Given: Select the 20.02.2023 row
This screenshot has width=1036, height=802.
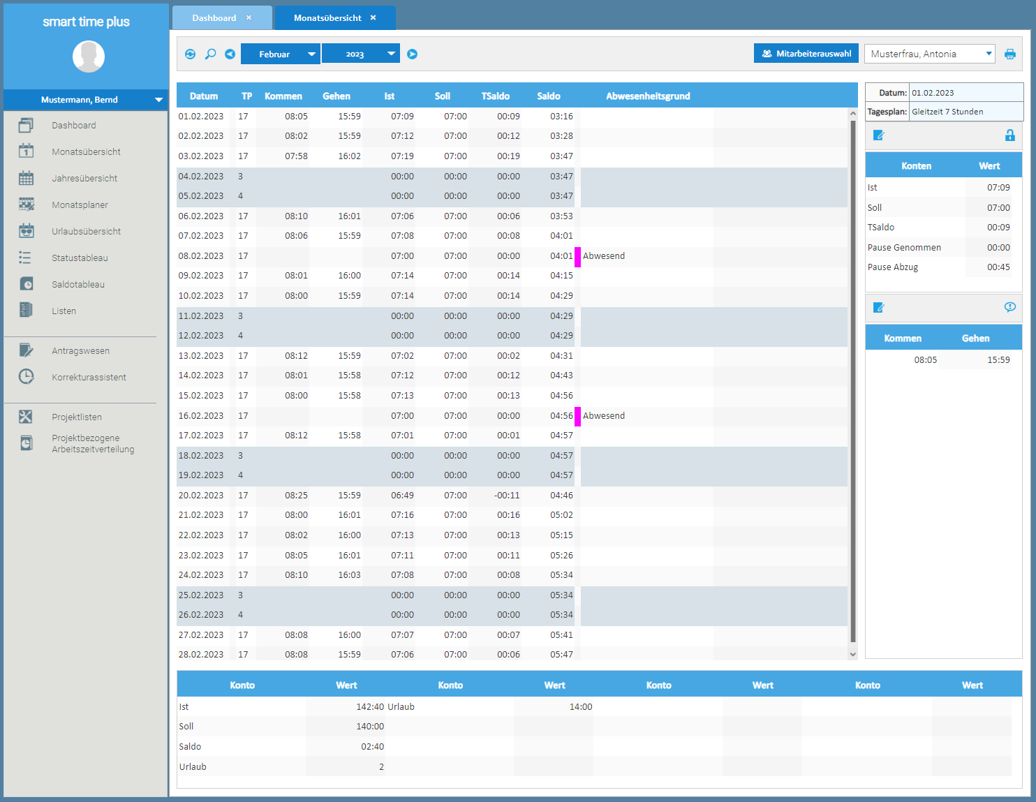Looking at the screenshot, I should (377, 496).
